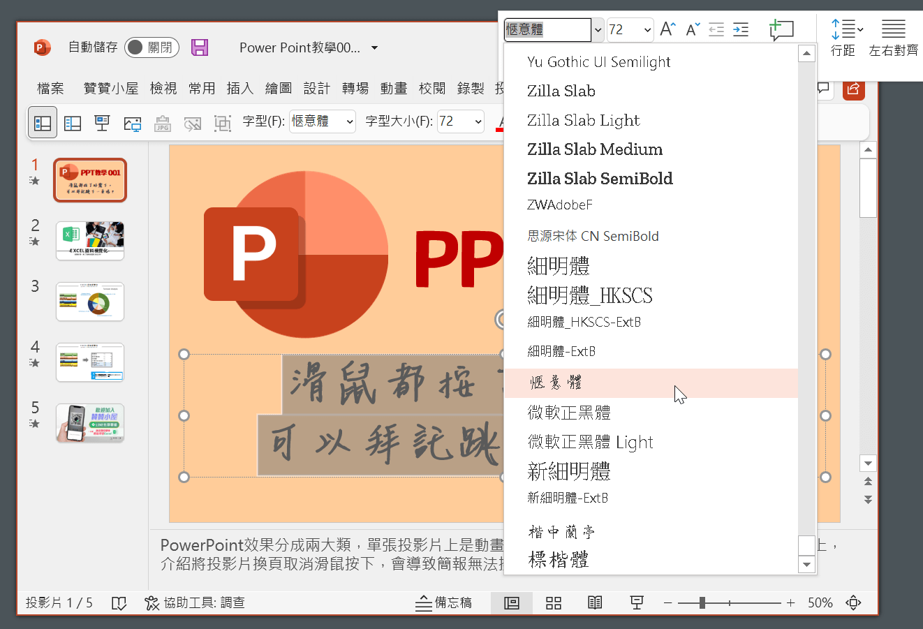The image size is (923, 629).
Task: Switch to the 校閱 tab
Action: (x=432, y=88)
